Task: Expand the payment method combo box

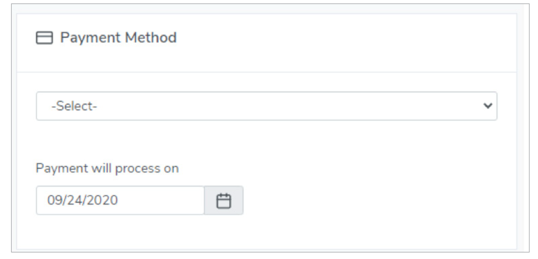Action: [266, 106]
